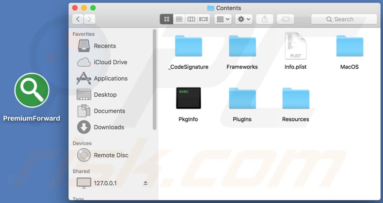
Task: Zoom the window with green button
Action: pyautogui.click(x=93, y=8)
